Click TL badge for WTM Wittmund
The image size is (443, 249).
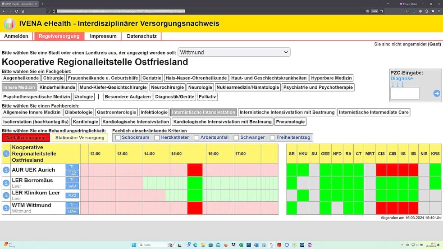click(72, 205)
